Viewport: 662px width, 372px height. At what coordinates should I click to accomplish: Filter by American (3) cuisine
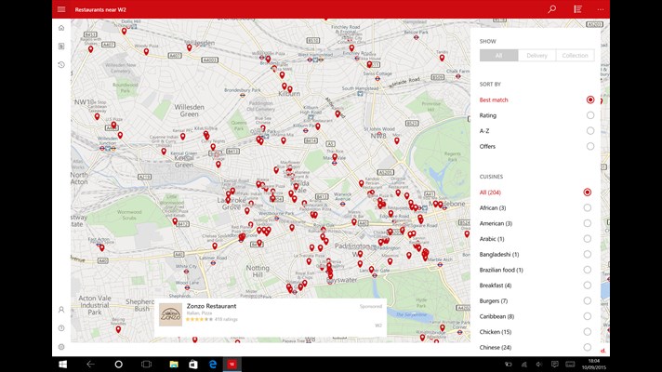tap(536, 223)
